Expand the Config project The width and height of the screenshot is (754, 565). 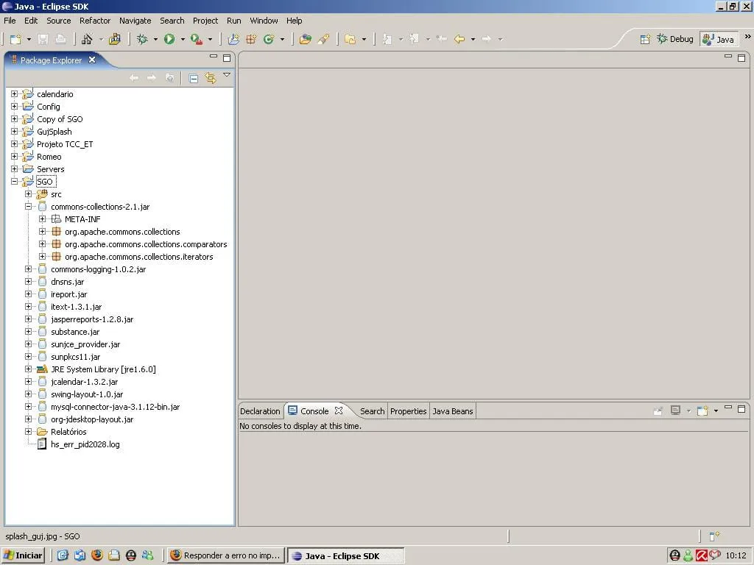tap(15, 106)
